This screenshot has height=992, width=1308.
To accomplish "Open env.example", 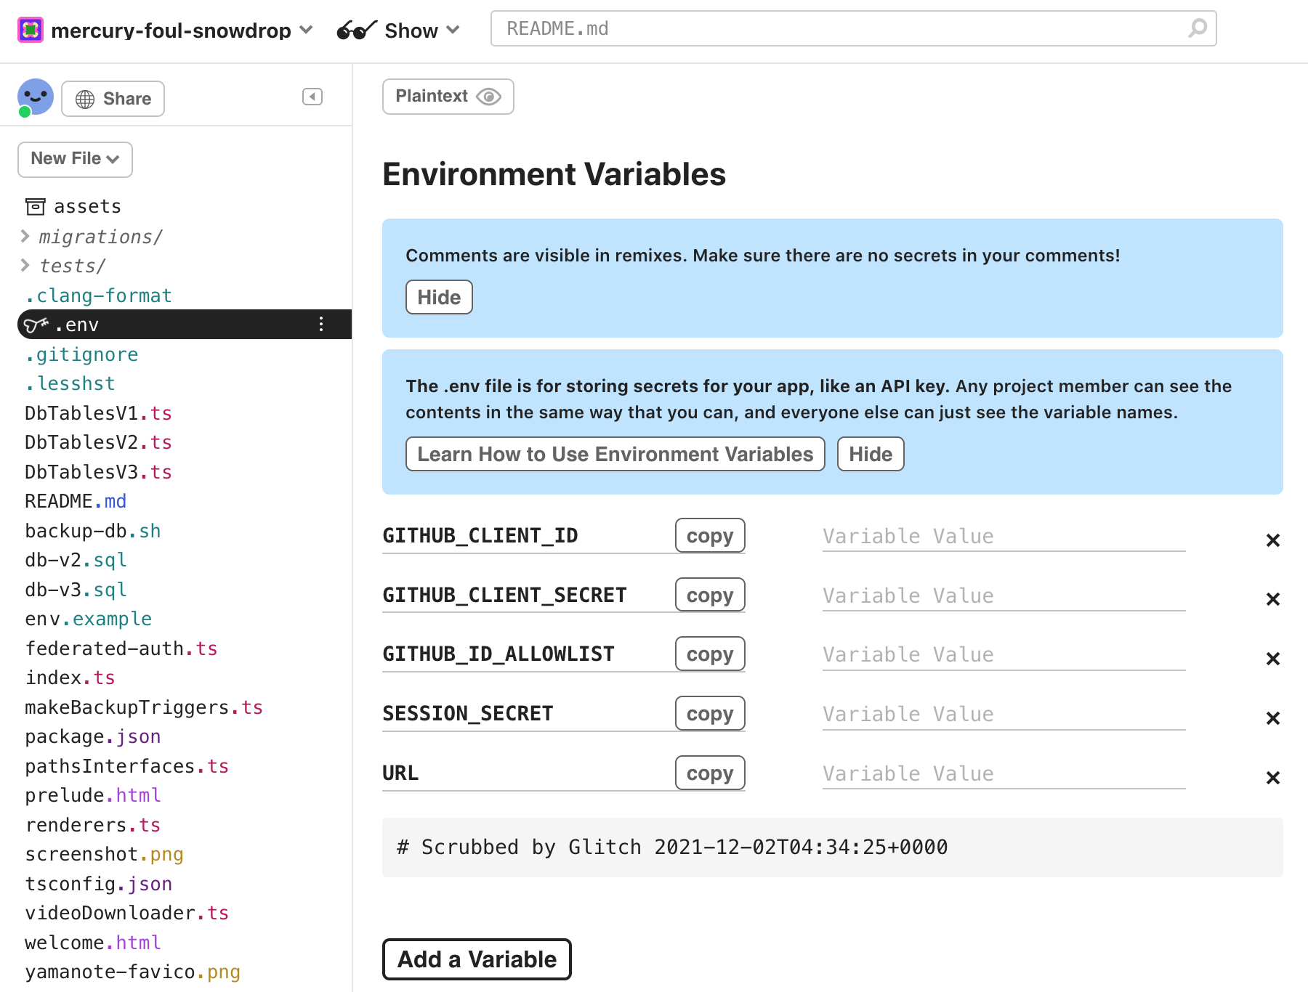I will [88, 619].
